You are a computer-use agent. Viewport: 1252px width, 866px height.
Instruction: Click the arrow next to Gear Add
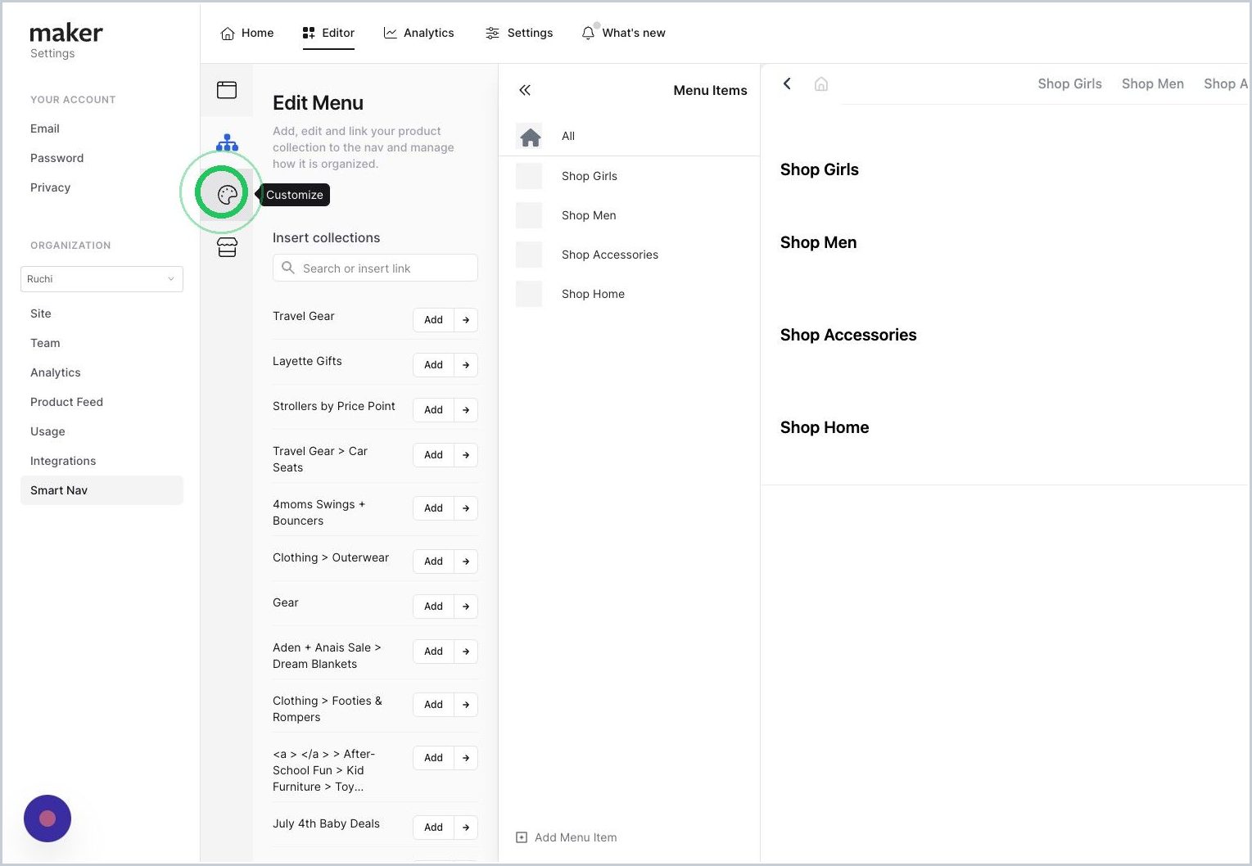click(466, 607)
